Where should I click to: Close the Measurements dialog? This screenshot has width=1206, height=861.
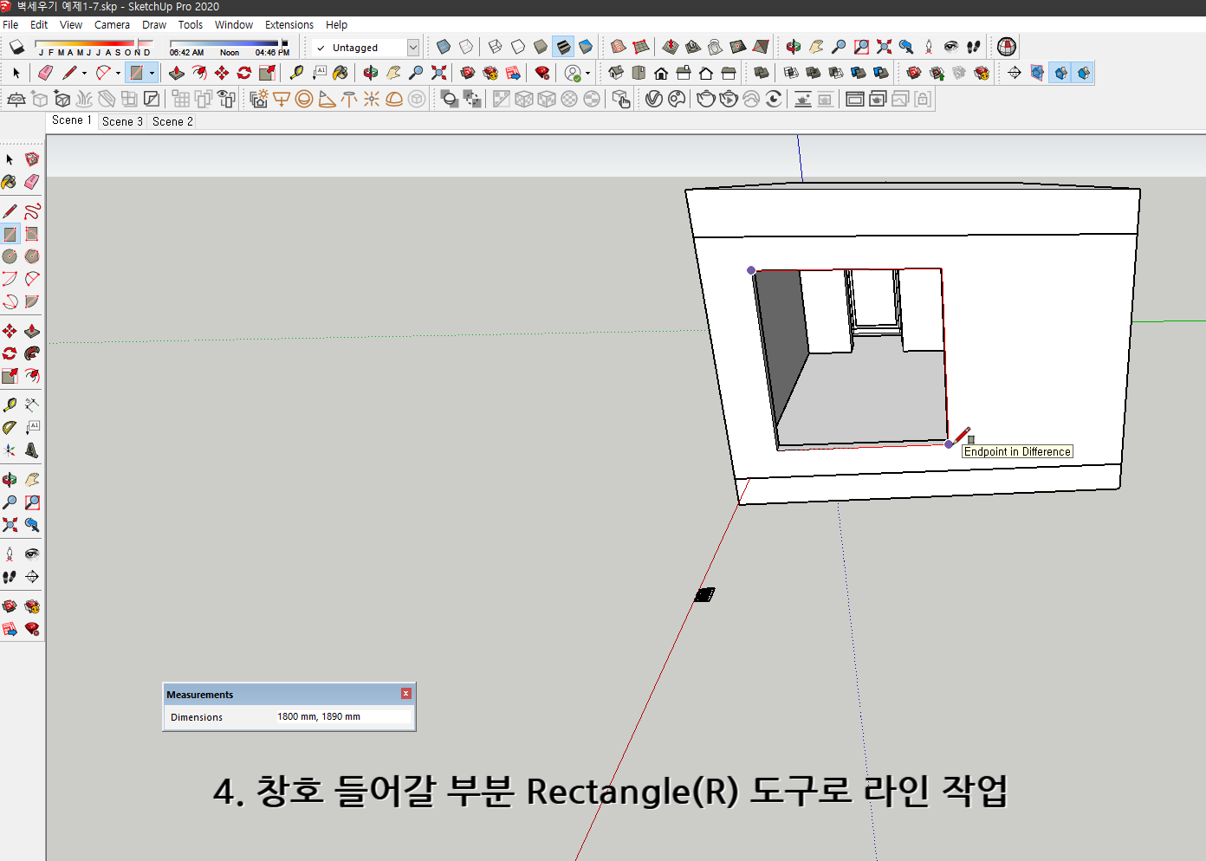[405, 693]
